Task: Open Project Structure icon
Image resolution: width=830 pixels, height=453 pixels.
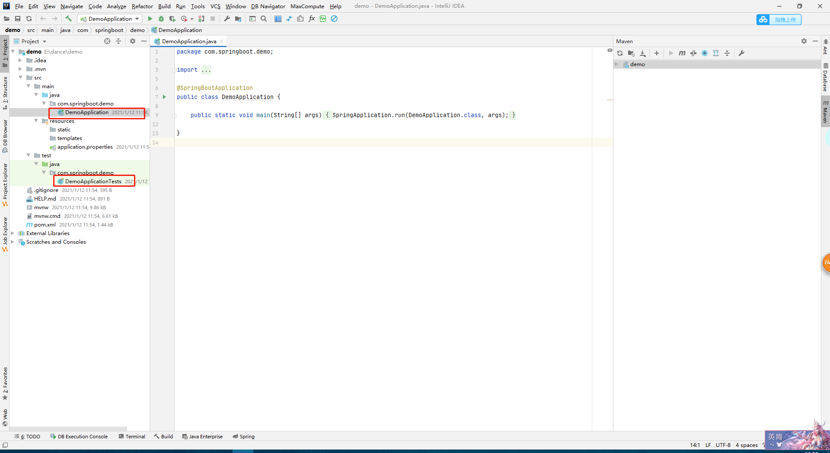Action: (x=238, y=19)
